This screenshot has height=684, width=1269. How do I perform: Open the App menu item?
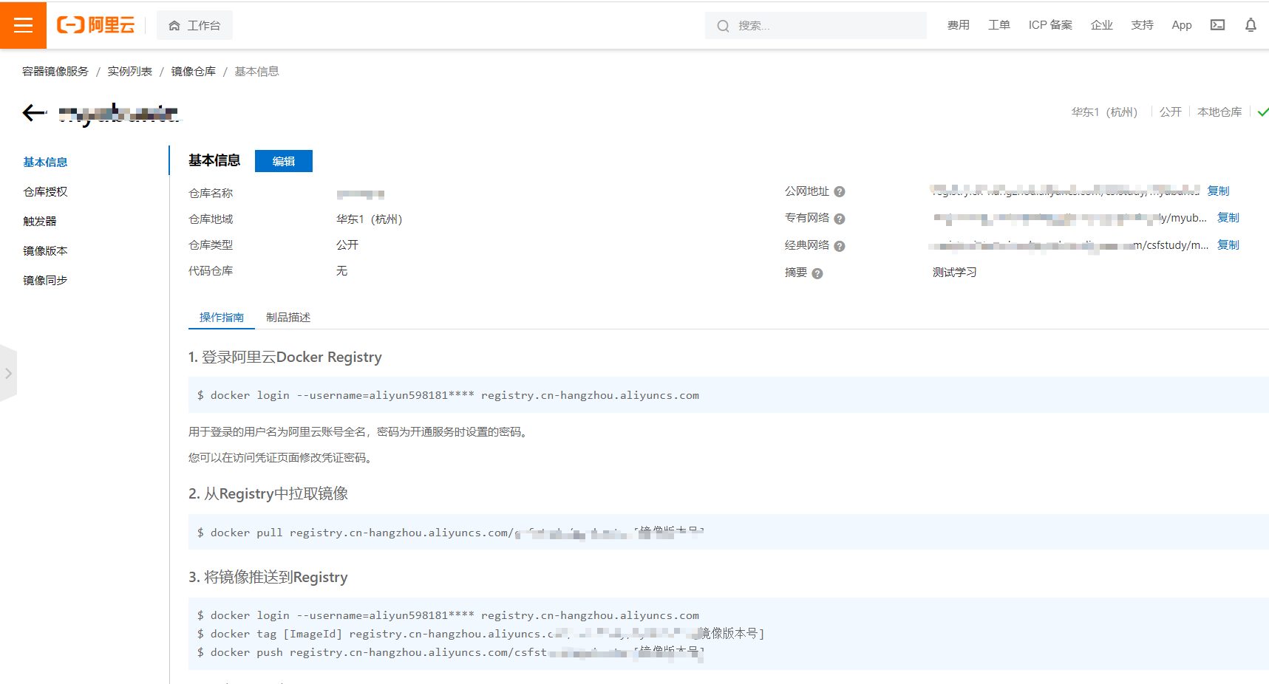[x=1182, y=25]
